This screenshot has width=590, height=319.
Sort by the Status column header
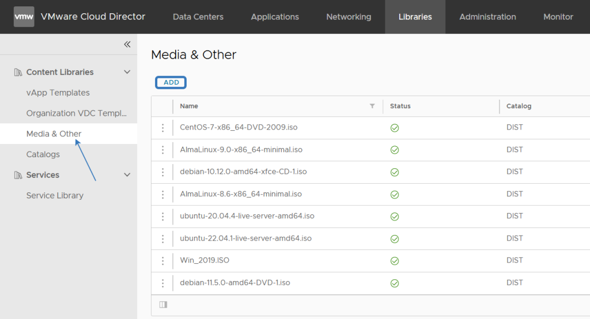pos(400,106)
